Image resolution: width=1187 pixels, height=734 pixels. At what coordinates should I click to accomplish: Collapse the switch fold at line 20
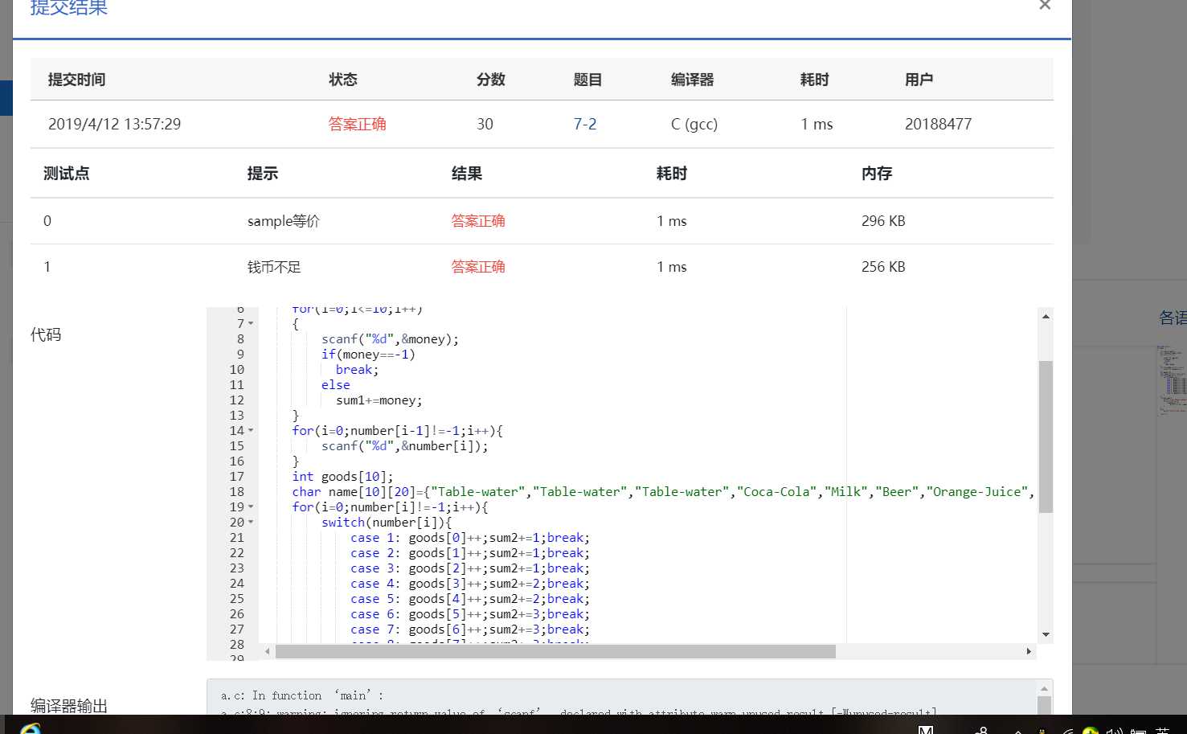[251, 522]
